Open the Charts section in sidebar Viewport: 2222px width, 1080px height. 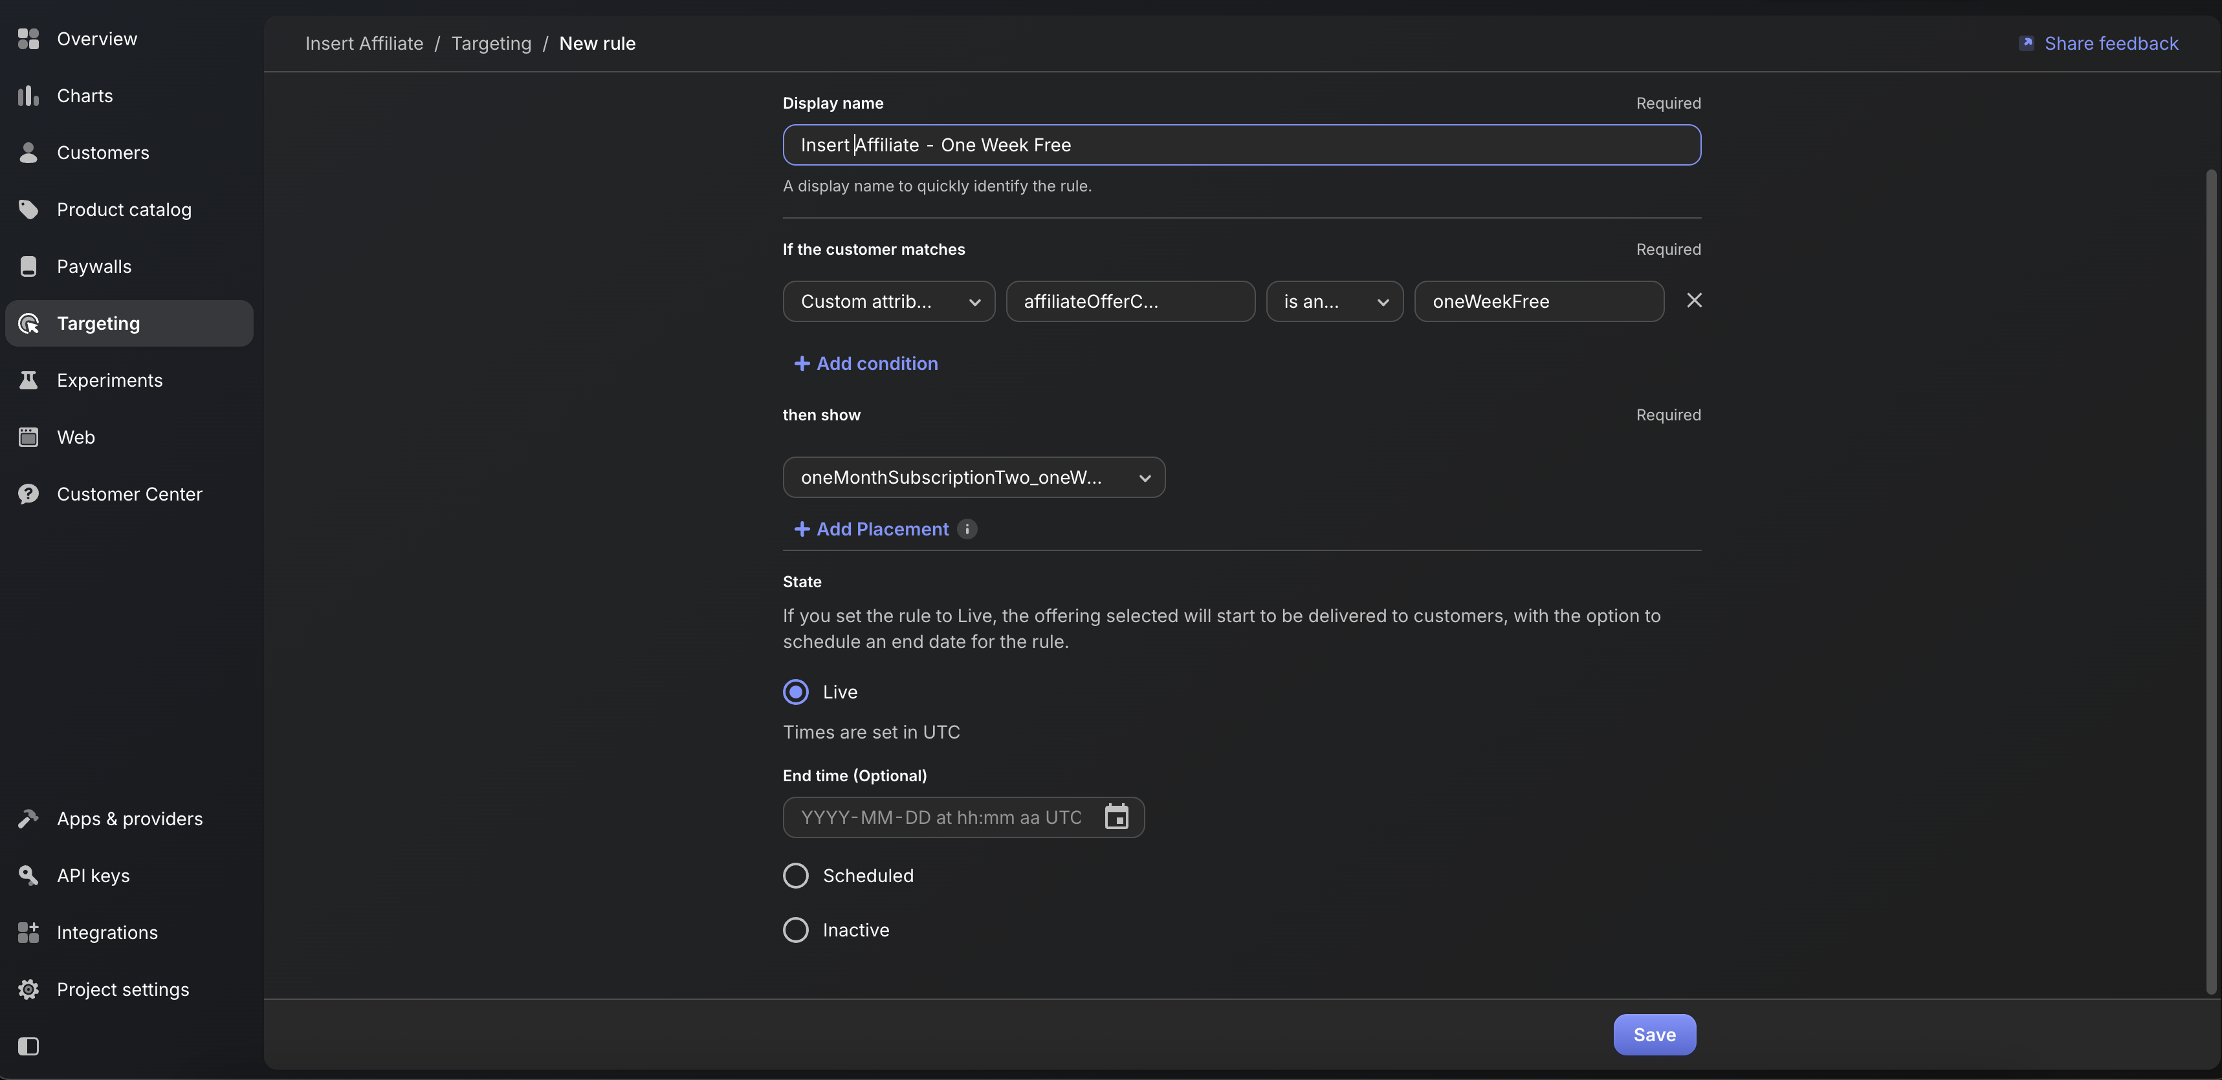(85, 96)
